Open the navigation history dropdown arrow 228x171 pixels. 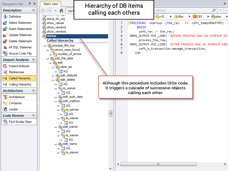[x=56, y=11]
